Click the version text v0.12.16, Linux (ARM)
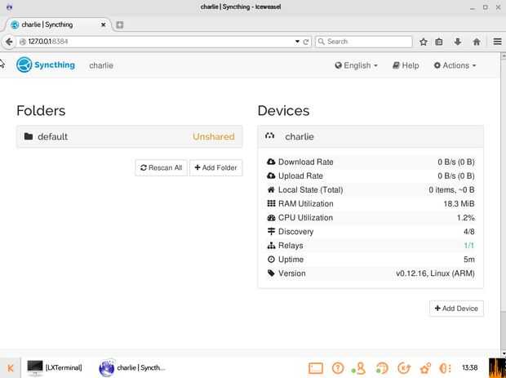 click(435, 273)
